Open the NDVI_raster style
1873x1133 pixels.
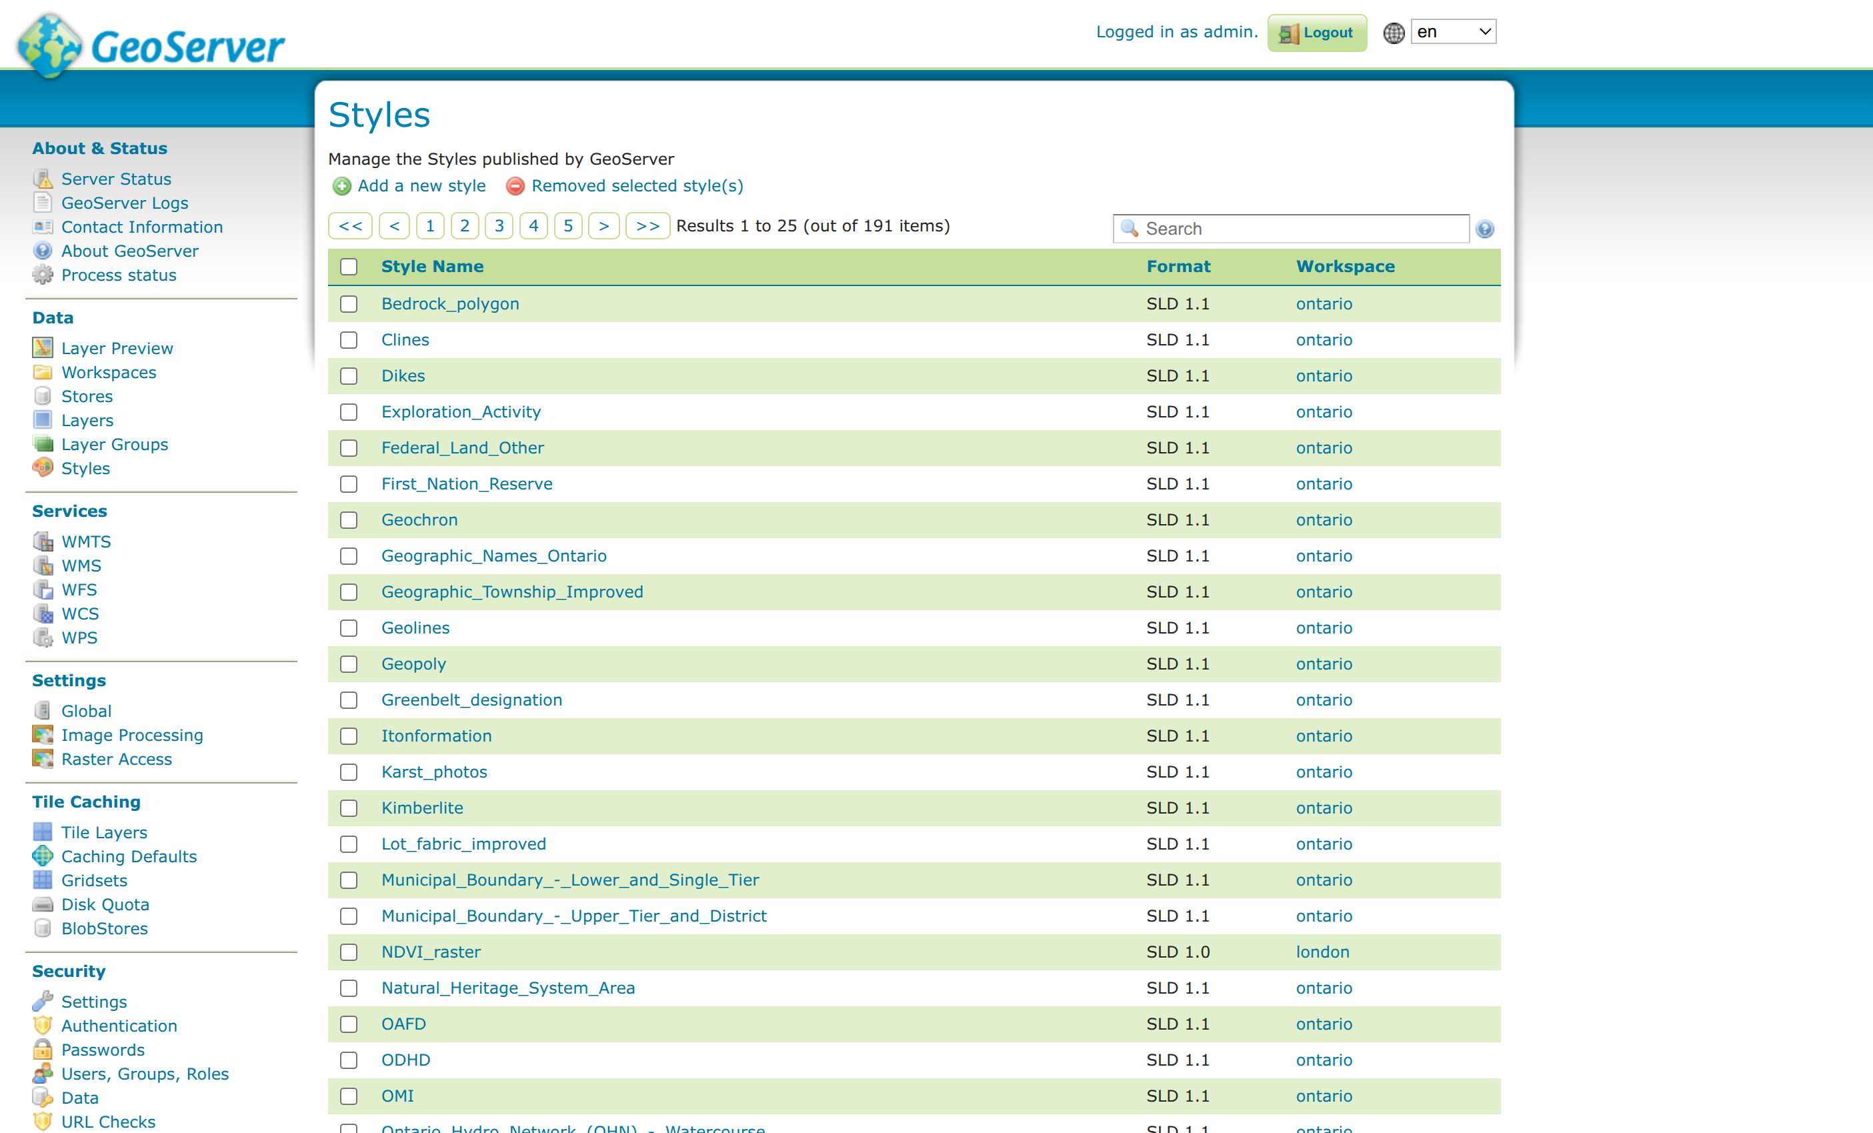click(x=431, y=952)
